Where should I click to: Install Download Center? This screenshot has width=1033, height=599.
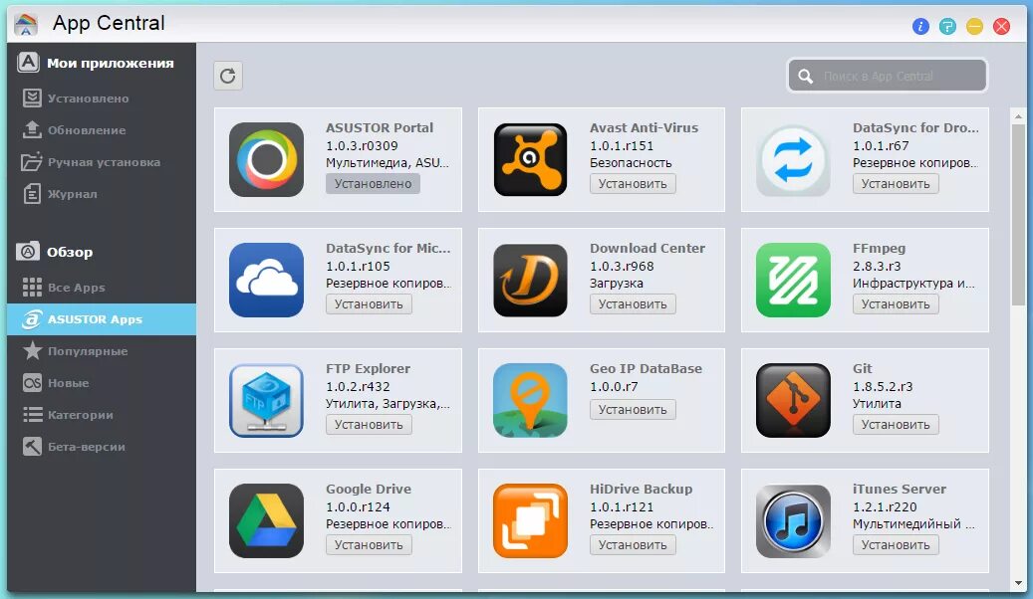pyautogui.click(x=633, y=304)
